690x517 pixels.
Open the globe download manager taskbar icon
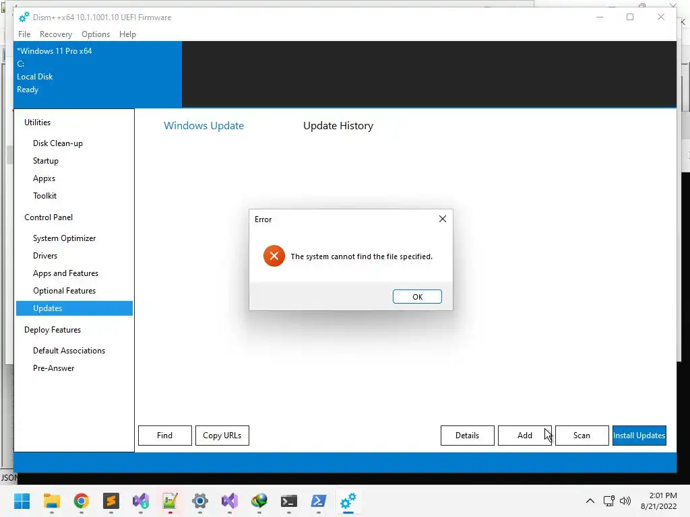click(x=259, y=501)
